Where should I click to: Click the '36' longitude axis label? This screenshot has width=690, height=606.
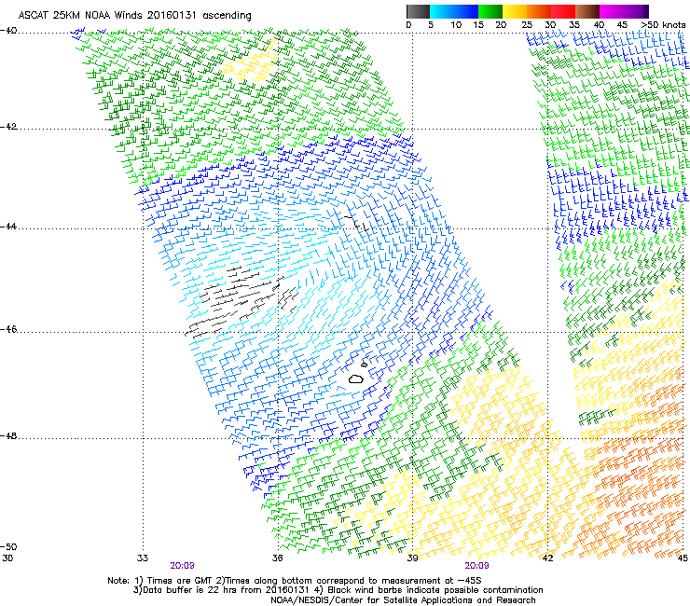(x=278, y=558)
